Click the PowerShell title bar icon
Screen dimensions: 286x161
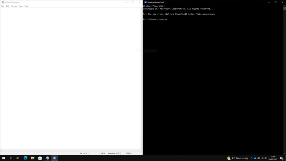click(x=145, y=2)
